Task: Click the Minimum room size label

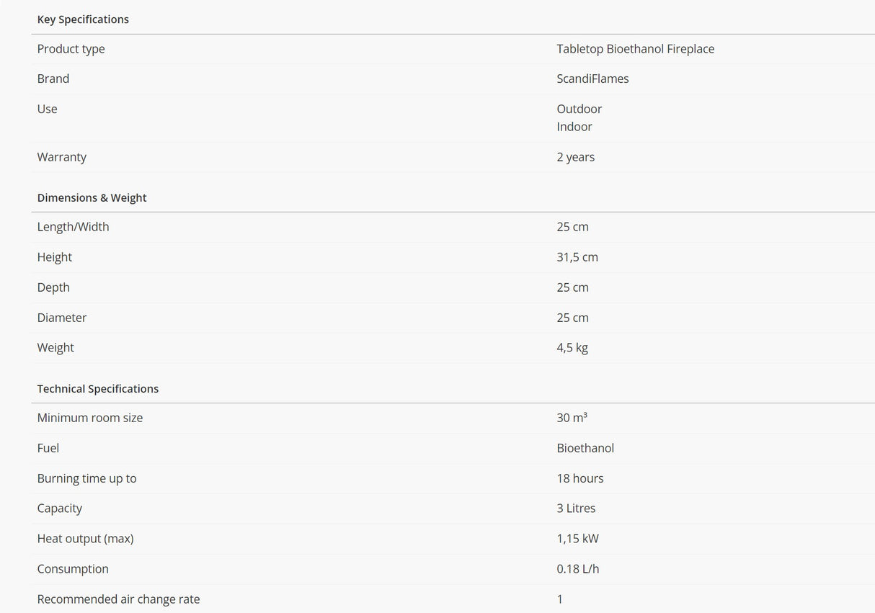Action: (x=90, y=418)
